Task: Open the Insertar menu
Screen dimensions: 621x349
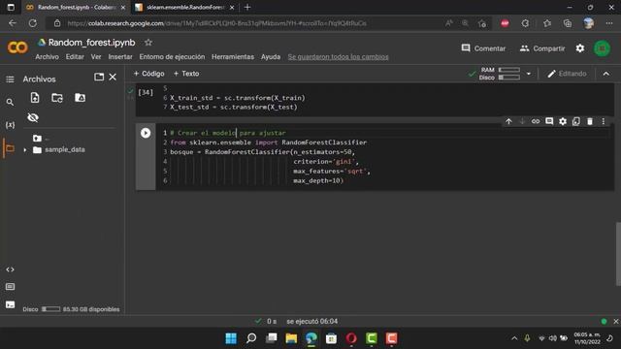Action: [120, 57]
